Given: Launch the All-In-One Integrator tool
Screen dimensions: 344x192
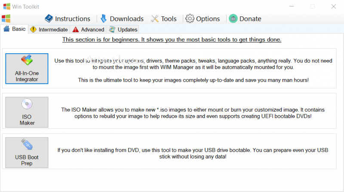Looking at the screenshot, I should (x=27, y=69).
